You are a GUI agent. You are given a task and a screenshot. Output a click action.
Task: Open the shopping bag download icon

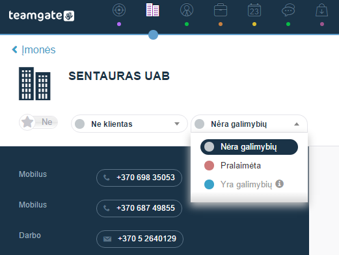321,10
